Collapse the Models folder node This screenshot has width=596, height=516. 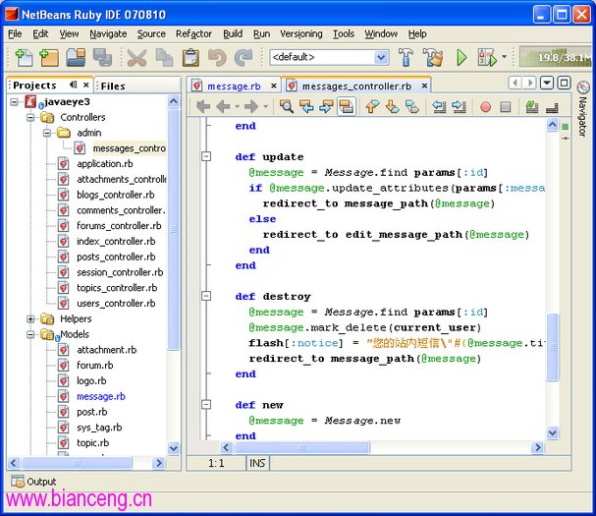click(x=30, y=334)
